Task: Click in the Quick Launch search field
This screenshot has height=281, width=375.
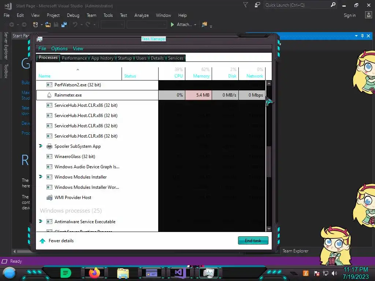Action: [297, 5]
